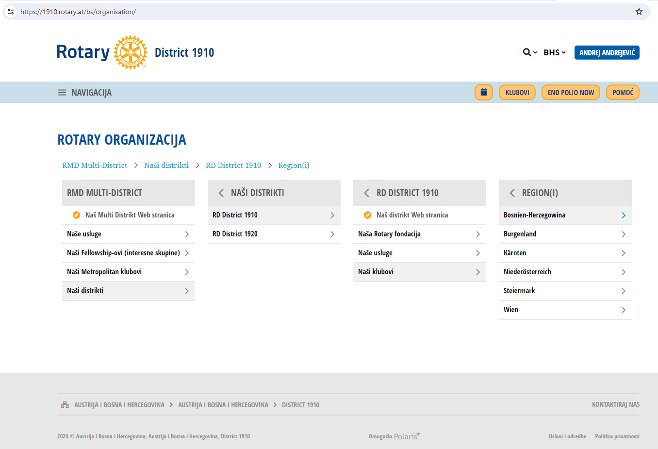Click the hamburger Navigacija menu icon
Screen dimensions: 658x449
click(x=62, y=93)
